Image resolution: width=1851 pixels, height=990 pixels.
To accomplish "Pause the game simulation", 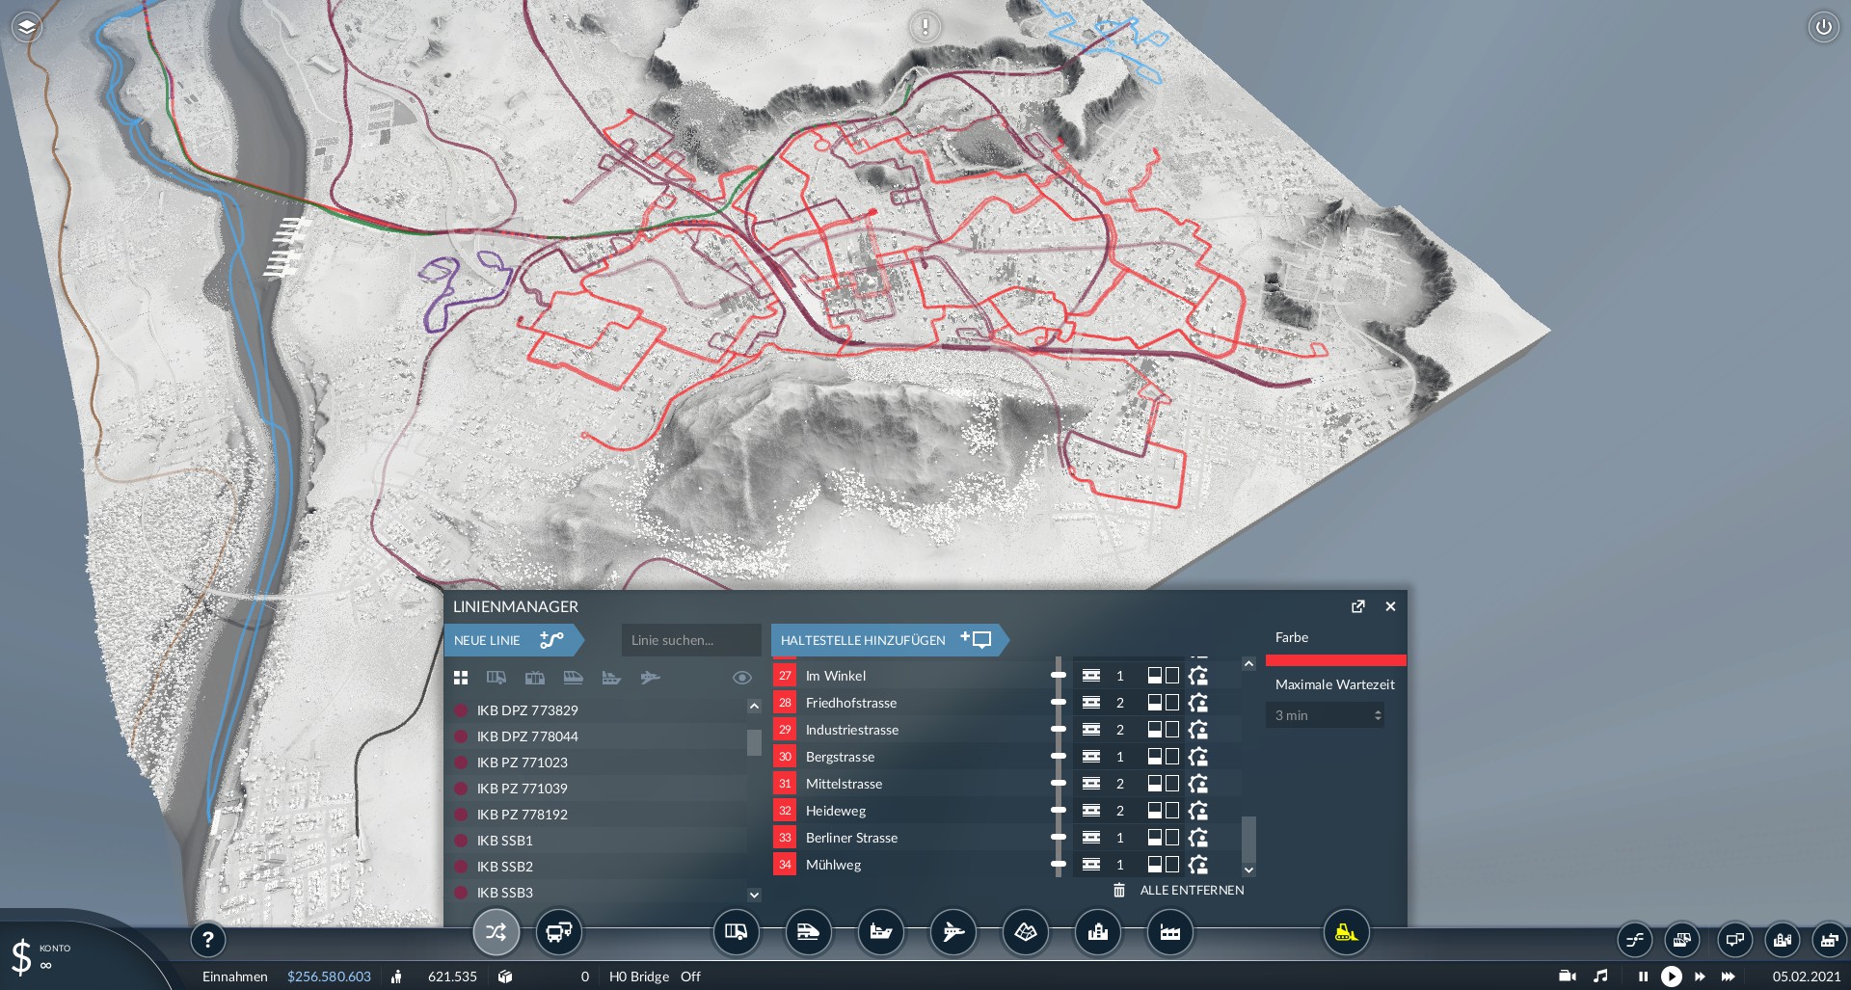I will [x=1643, y=977].
